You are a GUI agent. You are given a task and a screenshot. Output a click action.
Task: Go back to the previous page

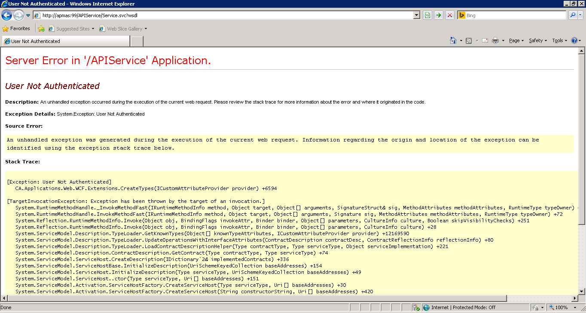click(x=6, y=15)
